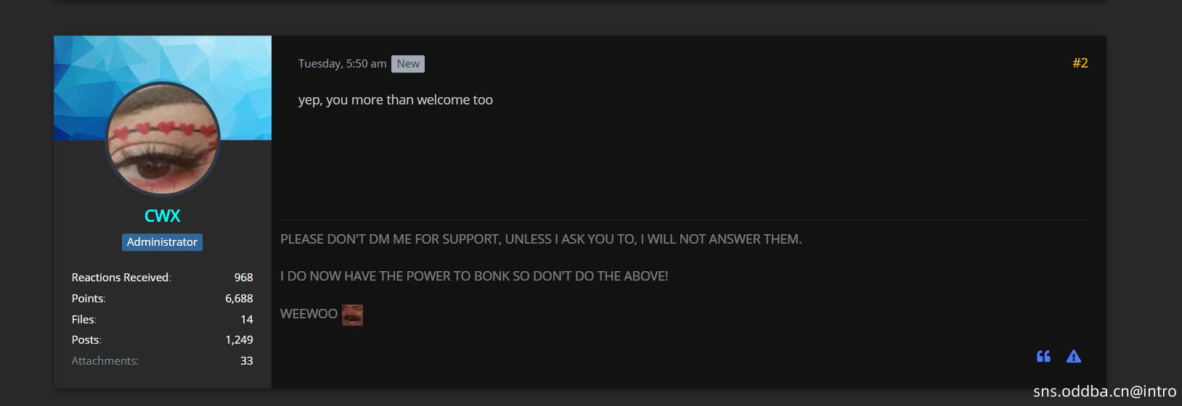Viewport: 1182px width, 406px height.
Task: Click the Tuesday, 5:50 am timestamp
Action: (342, 64)
